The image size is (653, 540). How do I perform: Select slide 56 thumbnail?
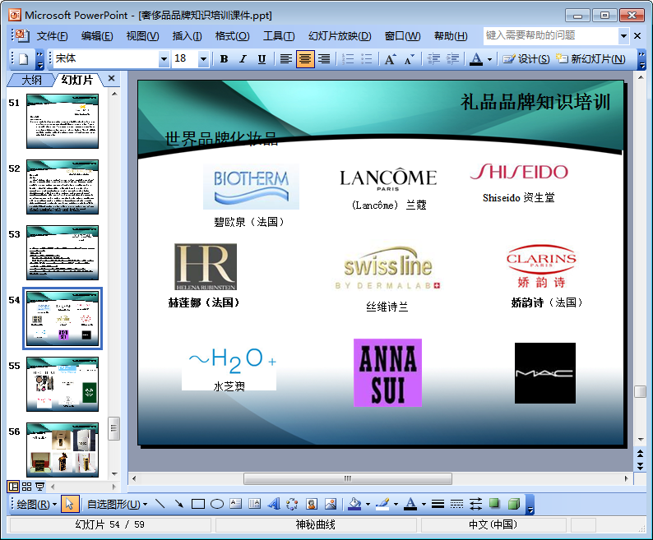click(x=63, y=450)
